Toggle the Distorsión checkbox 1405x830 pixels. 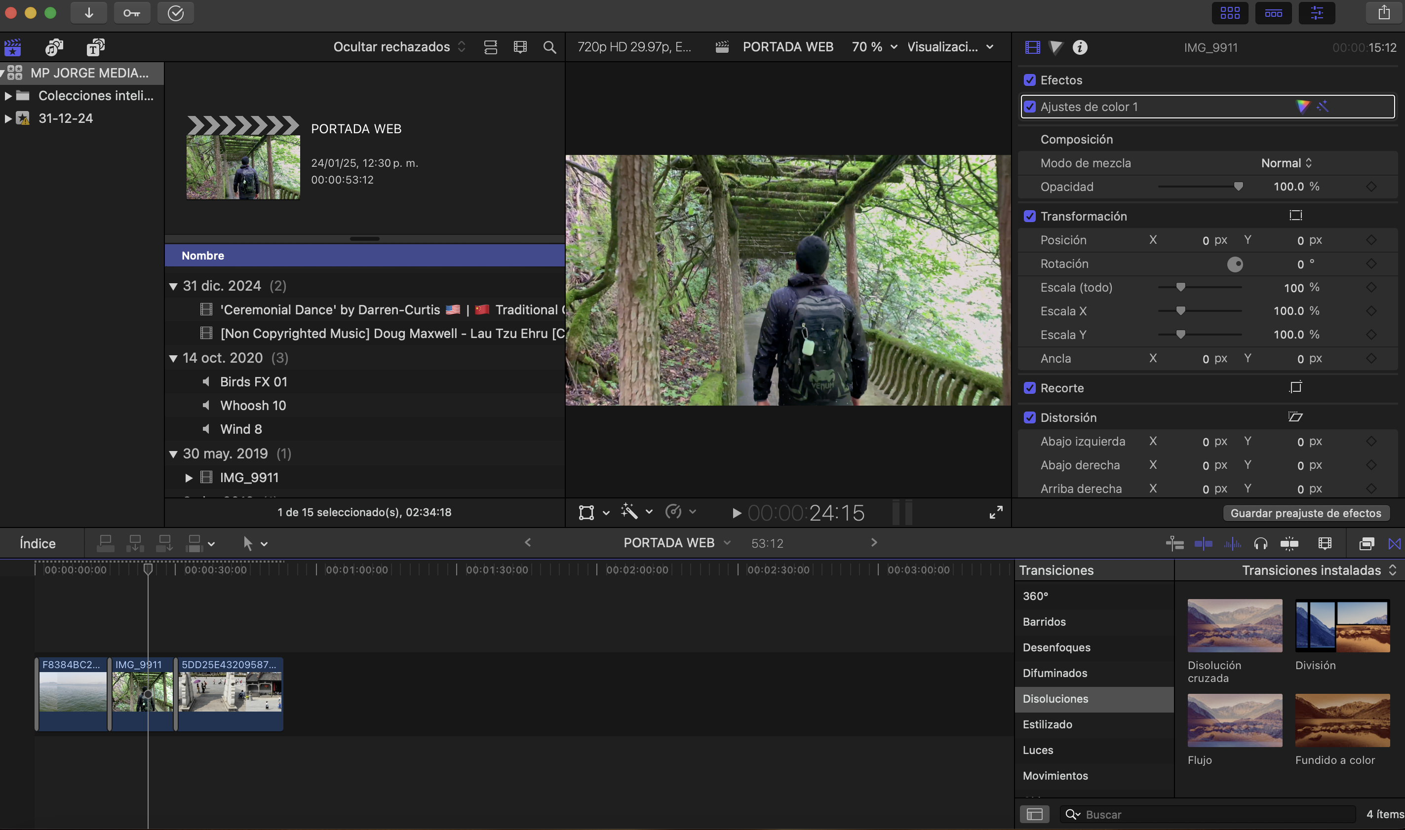coord(1029,418)
